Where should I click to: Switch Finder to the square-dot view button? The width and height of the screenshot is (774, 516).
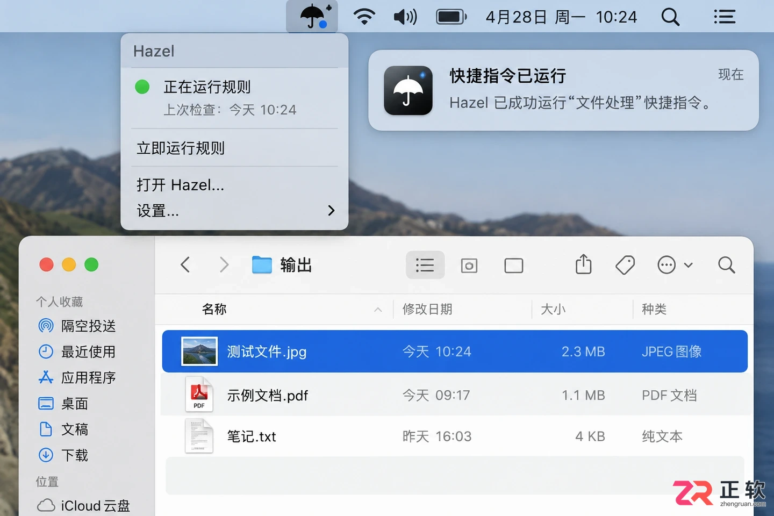point(469,265)
